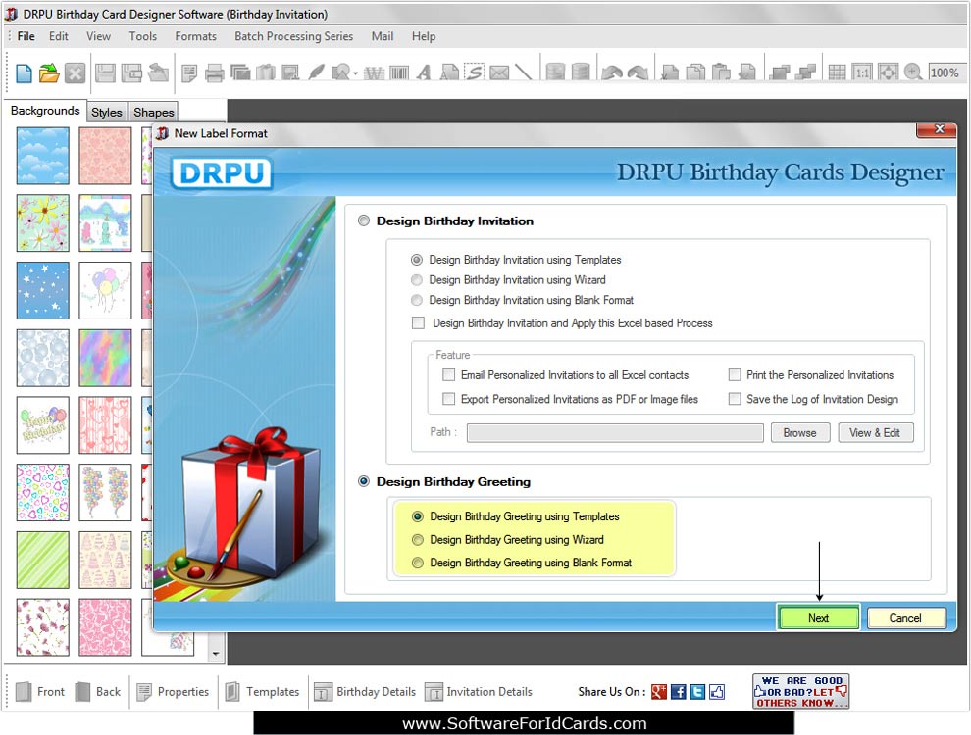Select the line drawing tool
This screenshot has width=971, height=735.
click(x=524, y=73)
